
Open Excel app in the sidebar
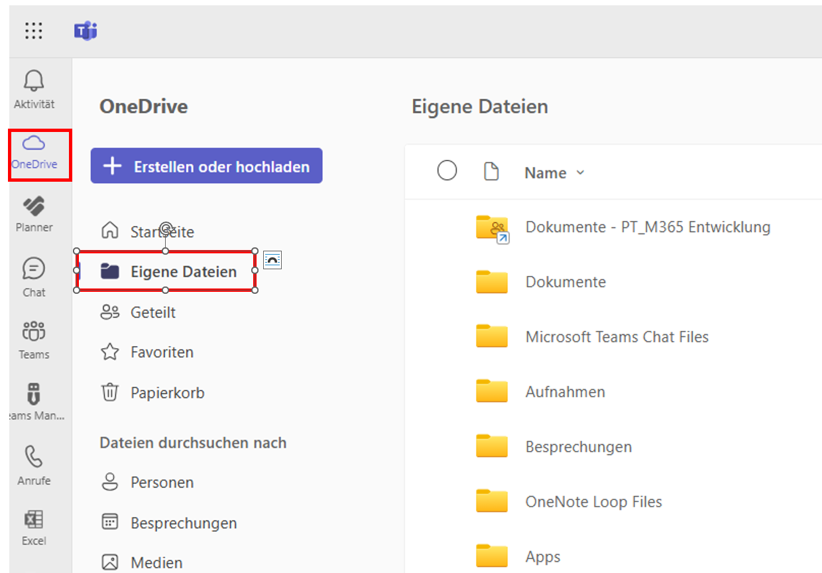click(x=34, y=527)
